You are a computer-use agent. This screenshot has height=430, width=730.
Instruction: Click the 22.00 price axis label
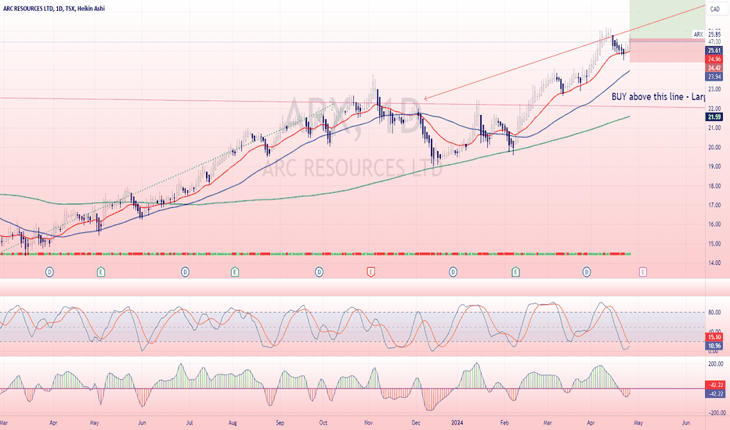tap(714, 109)
